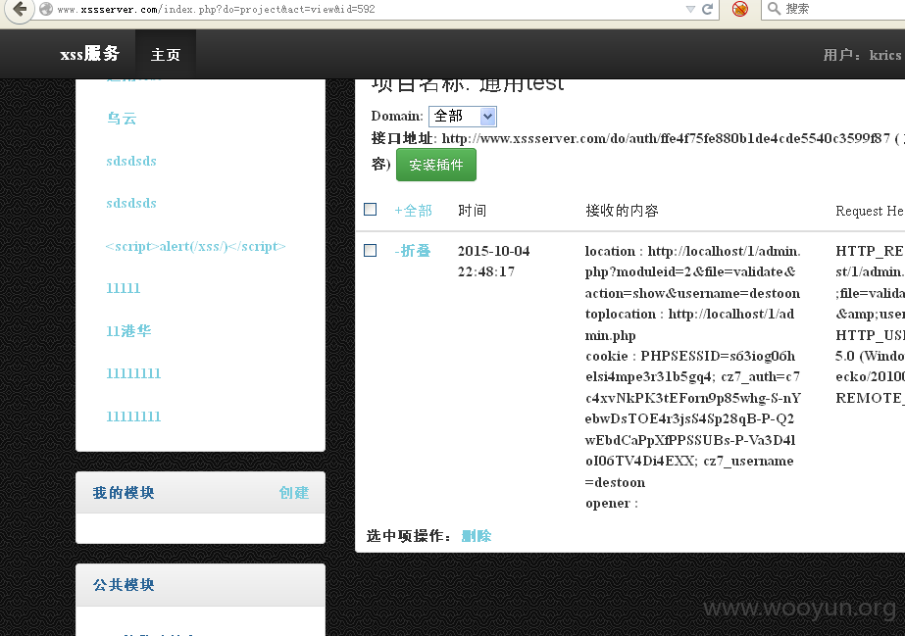Image resolution: width=905 pixels, height=636 pixels.
Task: Click the HTTP_RE request header text
Action: 870,251
